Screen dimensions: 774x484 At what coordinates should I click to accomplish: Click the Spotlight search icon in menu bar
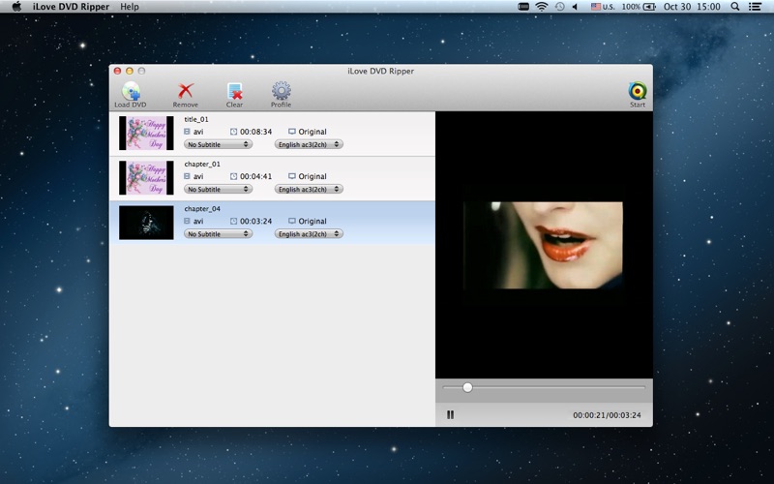click(x=736, y=7)
